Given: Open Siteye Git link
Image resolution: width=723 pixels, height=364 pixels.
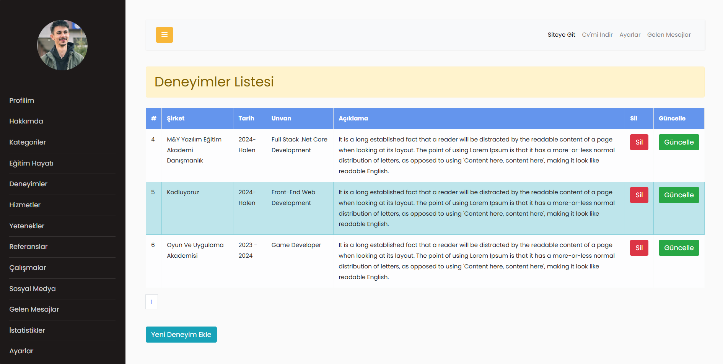Looking at the screenshot, I should pyautogui.click(x=561, y=35).
